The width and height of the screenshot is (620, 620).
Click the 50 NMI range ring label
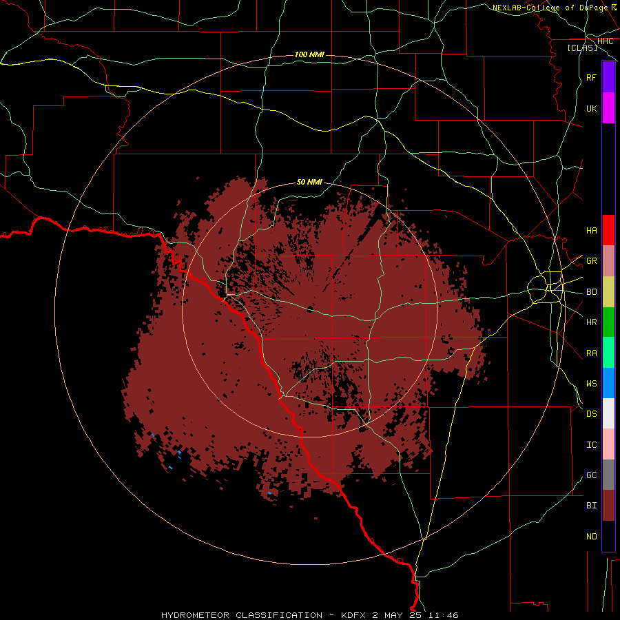(x=309, y=182)
